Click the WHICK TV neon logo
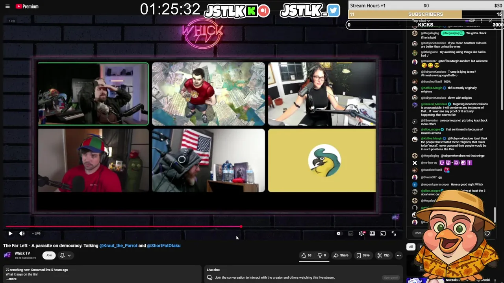 coord(202,34)
